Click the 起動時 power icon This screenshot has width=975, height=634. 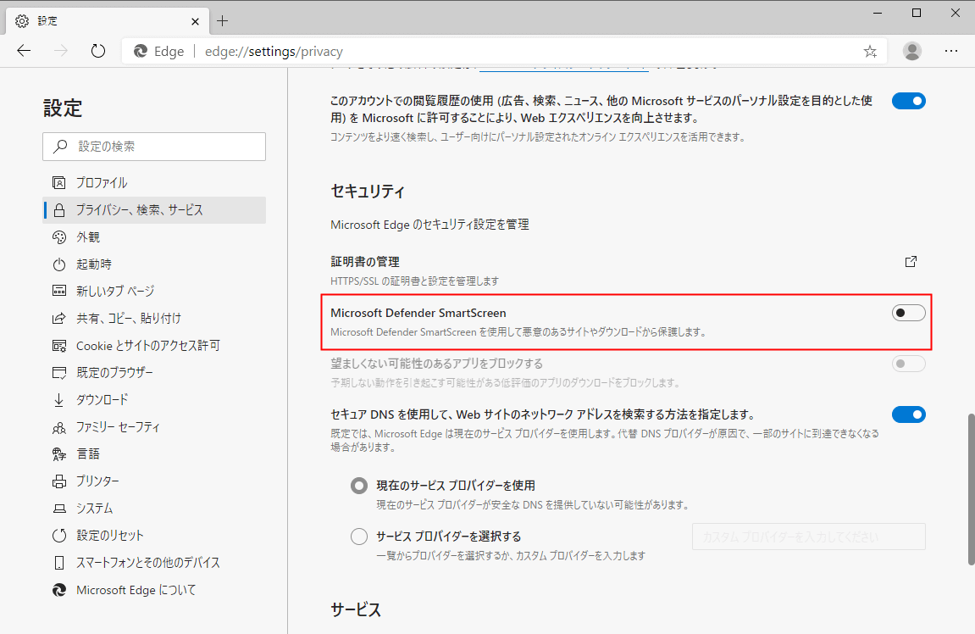point(59,264)
